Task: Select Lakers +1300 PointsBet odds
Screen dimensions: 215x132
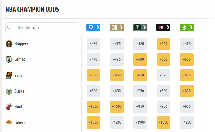Action: (x=163, y=122)
